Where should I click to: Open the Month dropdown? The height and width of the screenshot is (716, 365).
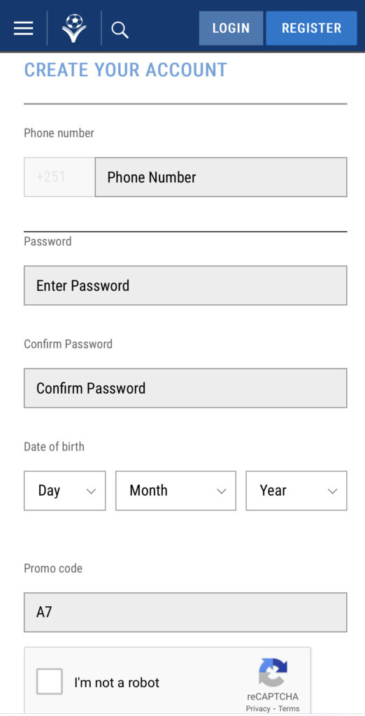click(x=176, y=490)
